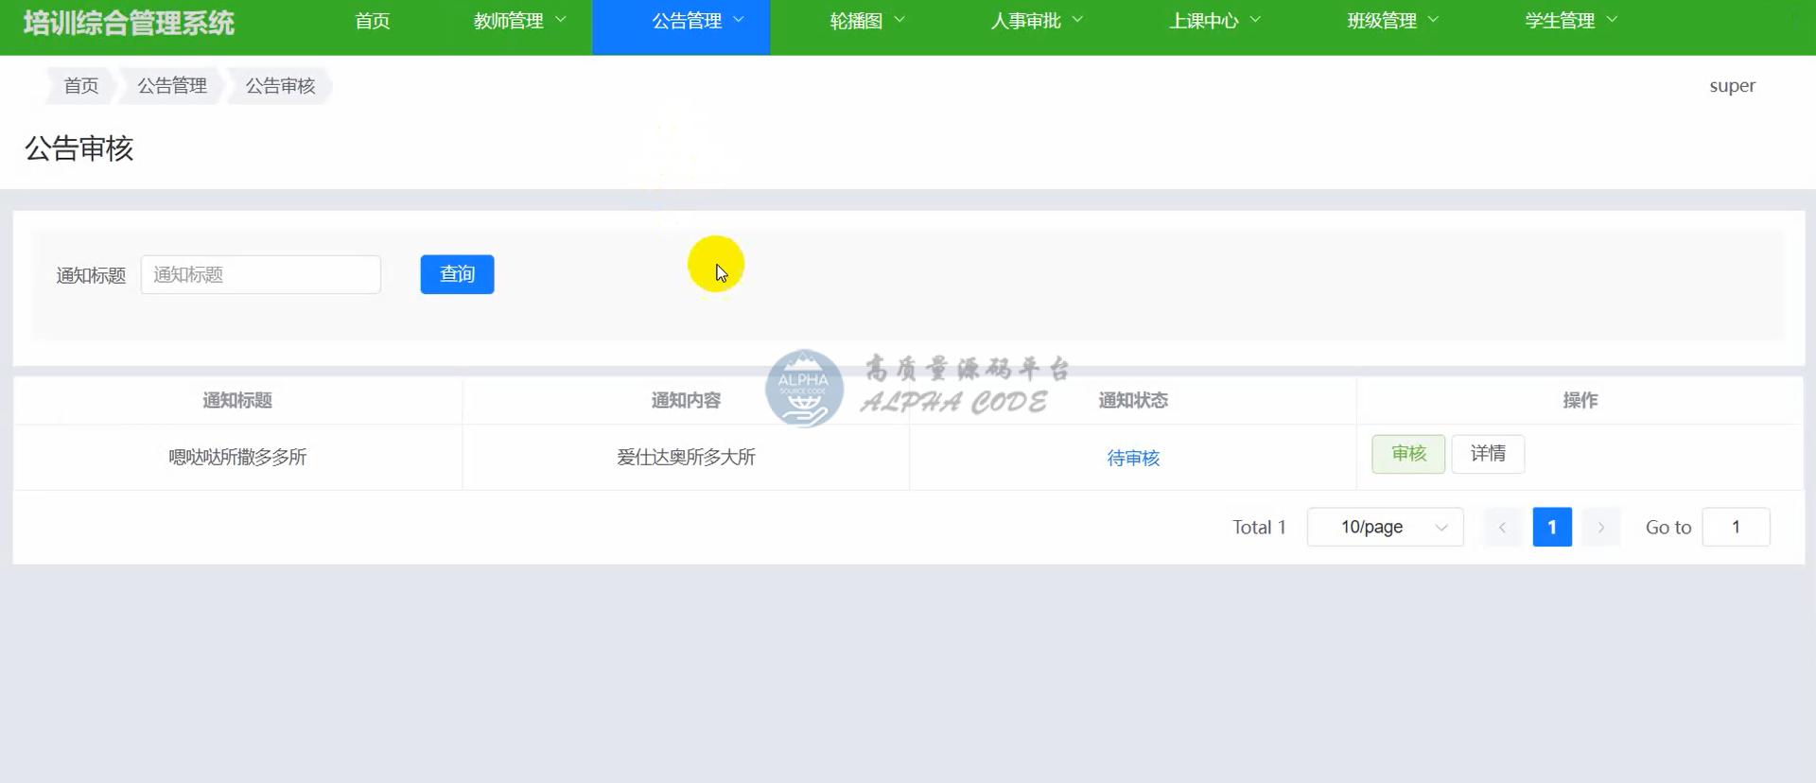Open the 首页 menu item in the top navigation
The height and width of the screenshot is (783, 1816).
coord(372,21)
